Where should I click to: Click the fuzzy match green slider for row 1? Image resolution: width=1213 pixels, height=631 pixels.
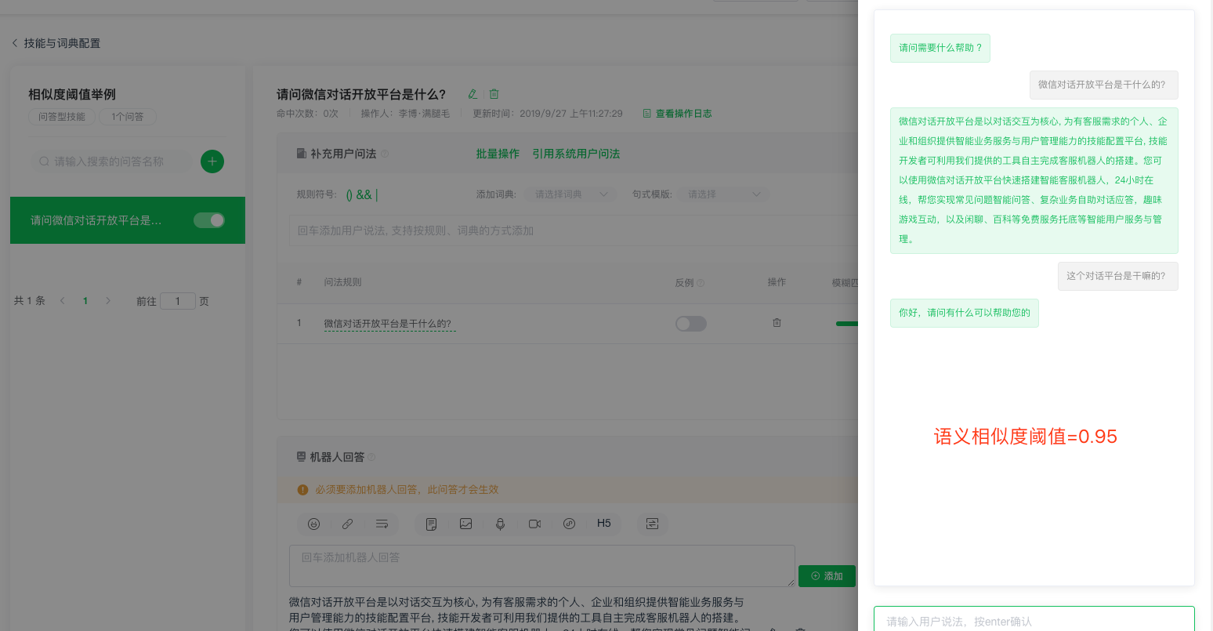847,324
